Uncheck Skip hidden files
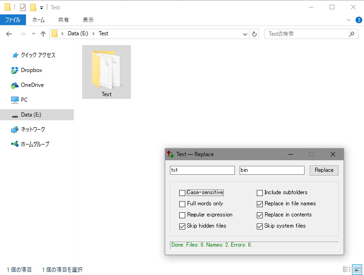The image size is (364, 275). [x=182, y=226]
